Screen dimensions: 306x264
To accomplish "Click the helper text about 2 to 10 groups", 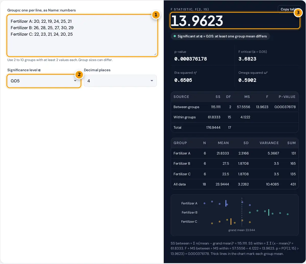I will tap(60, 60).
